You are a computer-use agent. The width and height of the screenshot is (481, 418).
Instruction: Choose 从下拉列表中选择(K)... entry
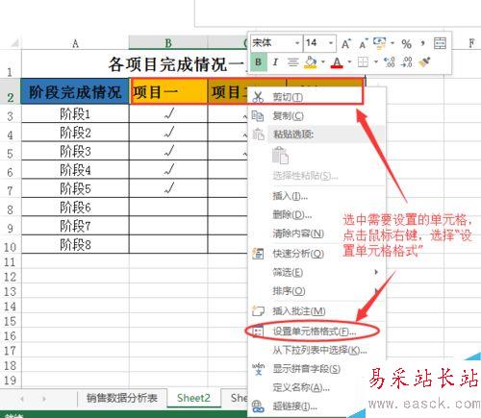pyautogui.click(x=317, y=350)
